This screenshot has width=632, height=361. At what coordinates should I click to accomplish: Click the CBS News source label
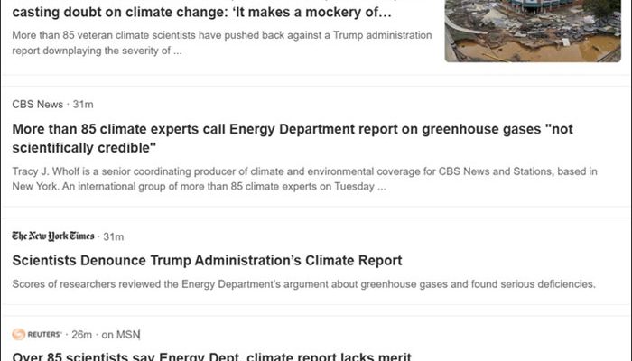pos(37,105)
